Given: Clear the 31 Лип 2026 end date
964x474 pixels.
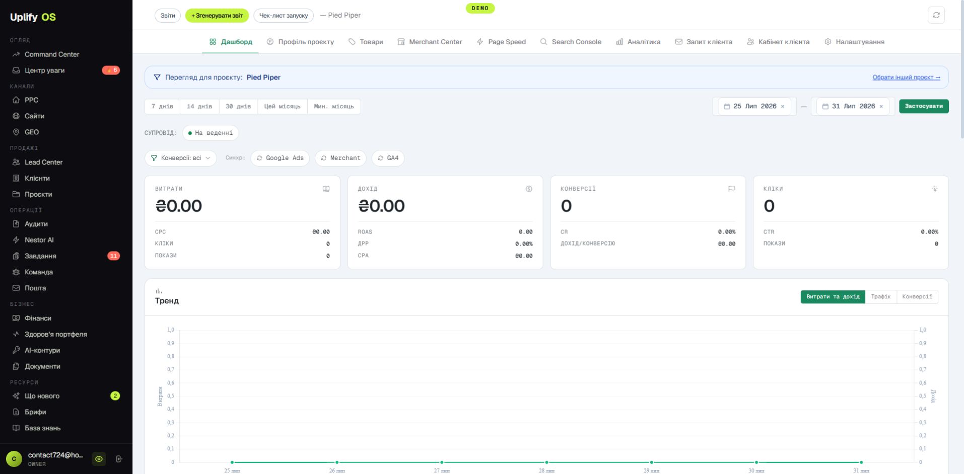Looking at the screenshot, I should [881, 107].
